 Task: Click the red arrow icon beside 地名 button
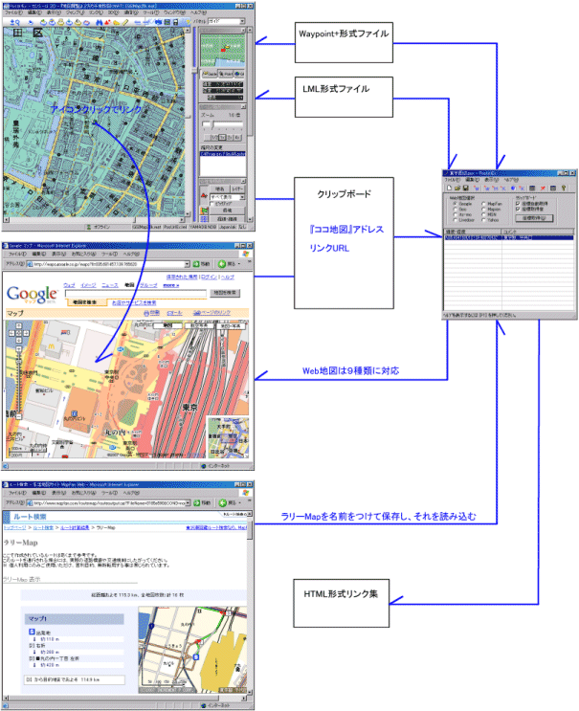tap(204, 196)
